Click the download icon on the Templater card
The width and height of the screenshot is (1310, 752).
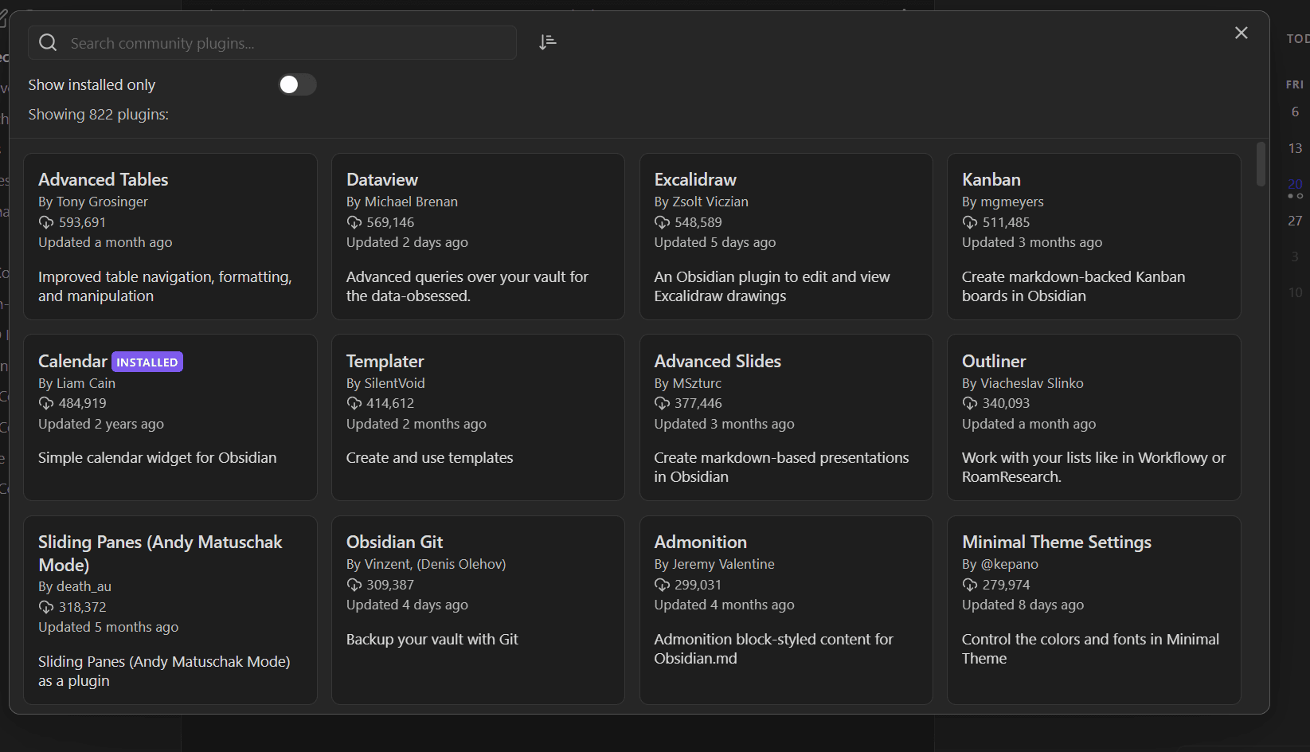pyautogui.click(x=354, y=403)
